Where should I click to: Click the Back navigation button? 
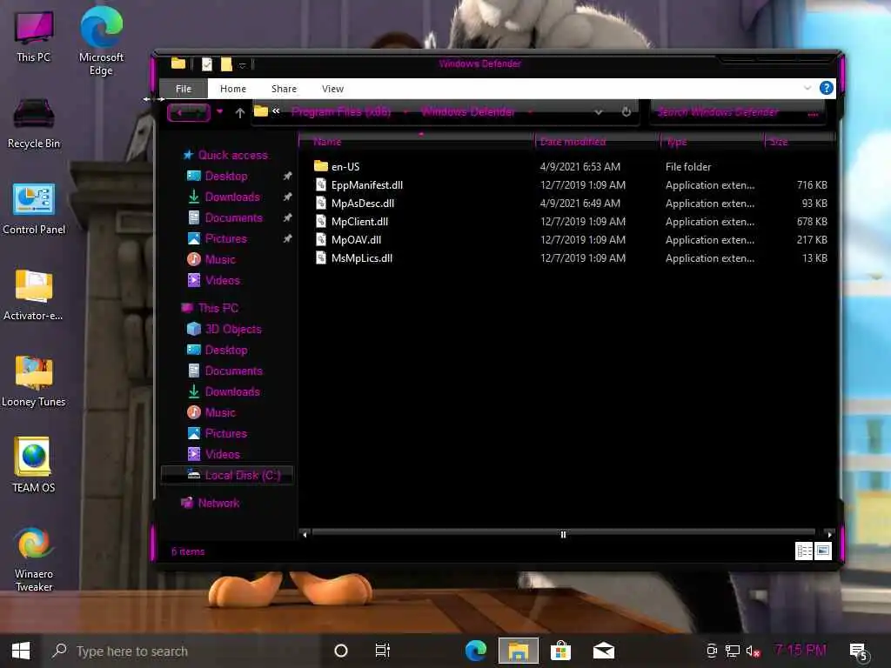[179, 112]
